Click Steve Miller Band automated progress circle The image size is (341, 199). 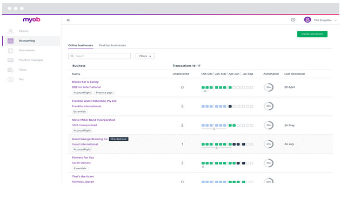tap(269, 125)
